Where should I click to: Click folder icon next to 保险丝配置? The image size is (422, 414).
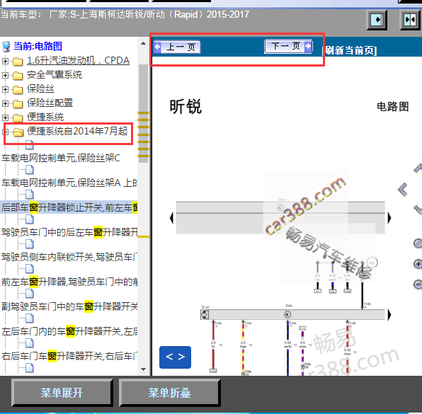(18, 103)
